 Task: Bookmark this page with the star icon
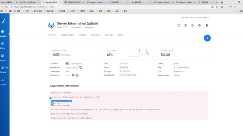[217, 7]
